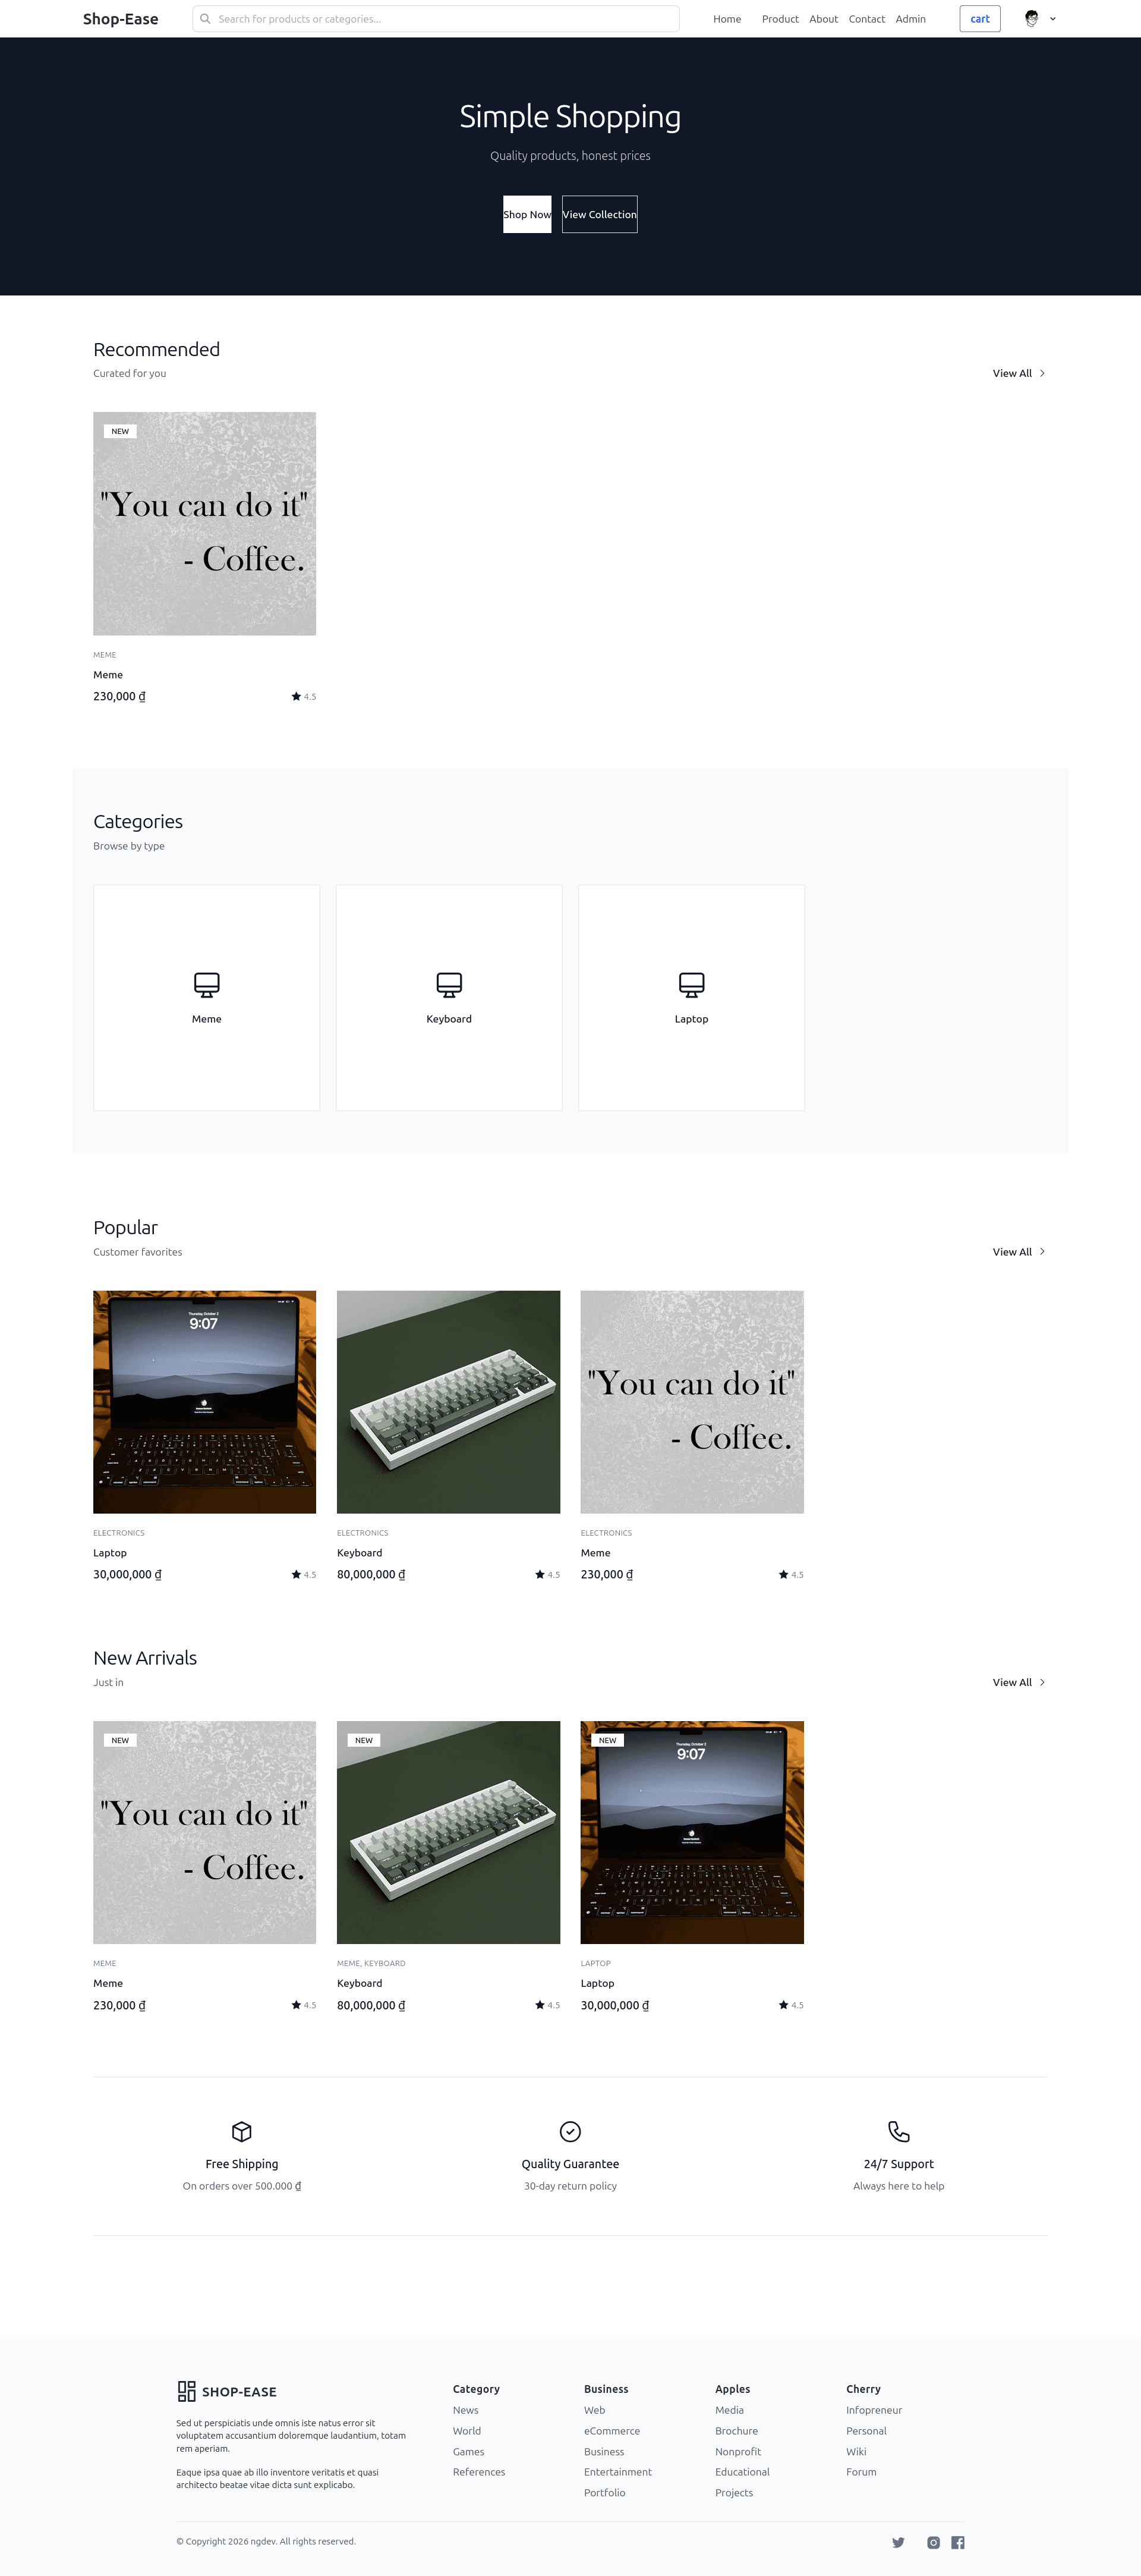Navigate to the Admin menu item
Screen dimensions: 1141x2576
click(x=910, y=18)
